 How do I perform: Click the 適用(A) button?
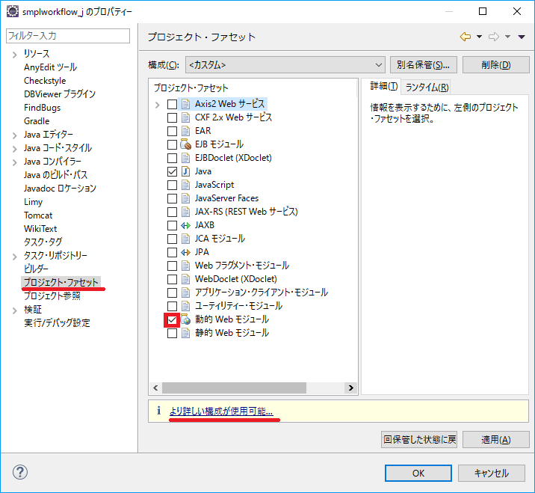pyautogui.click(x=495, y=439)
